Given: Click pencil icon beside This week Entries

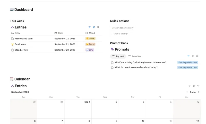Looking at the screenshot, I should tap(12, 27).
